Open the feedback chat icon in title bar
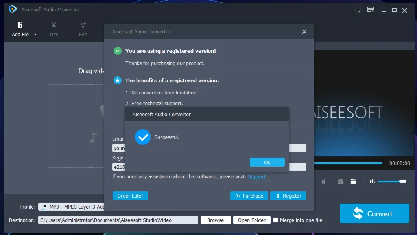 click(358, 10)
